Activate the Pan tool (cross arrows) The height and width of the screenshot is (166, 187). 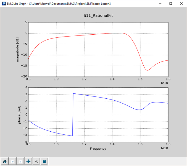pyautogui.click(x=28, y=162)
